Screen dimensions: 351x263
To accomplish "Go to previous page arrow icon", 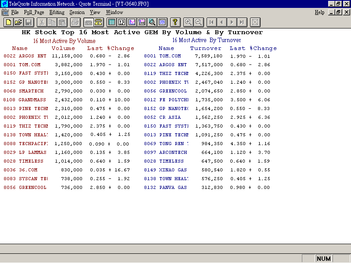I will tap(222, 22).
